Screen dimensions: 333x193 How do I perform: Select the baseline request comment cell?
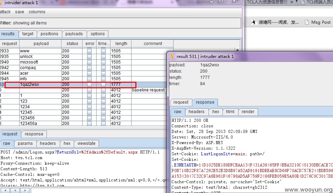(148, 90)
